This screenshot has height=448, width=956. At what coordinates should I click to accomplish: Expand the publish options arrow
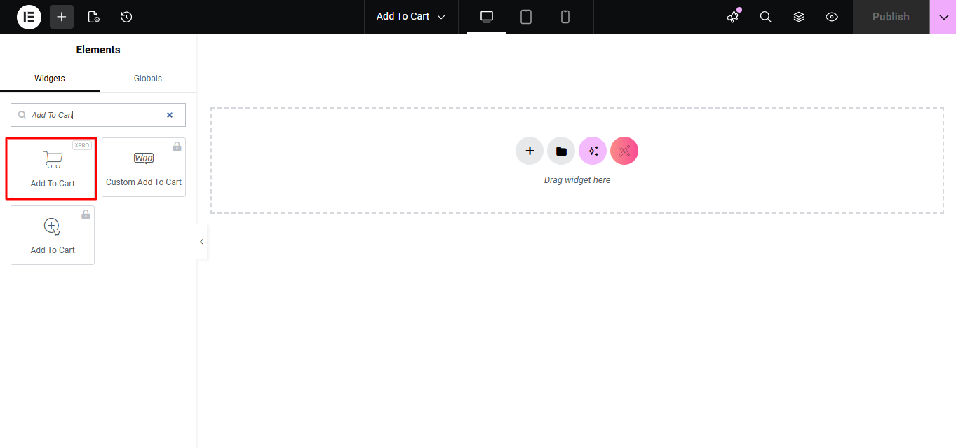(943, 17)
